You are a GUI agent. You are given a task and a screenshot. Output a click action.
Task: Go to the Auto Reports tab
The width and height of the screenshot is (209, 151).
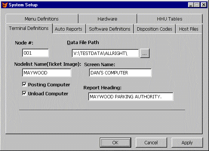click(x=68, y=29)
